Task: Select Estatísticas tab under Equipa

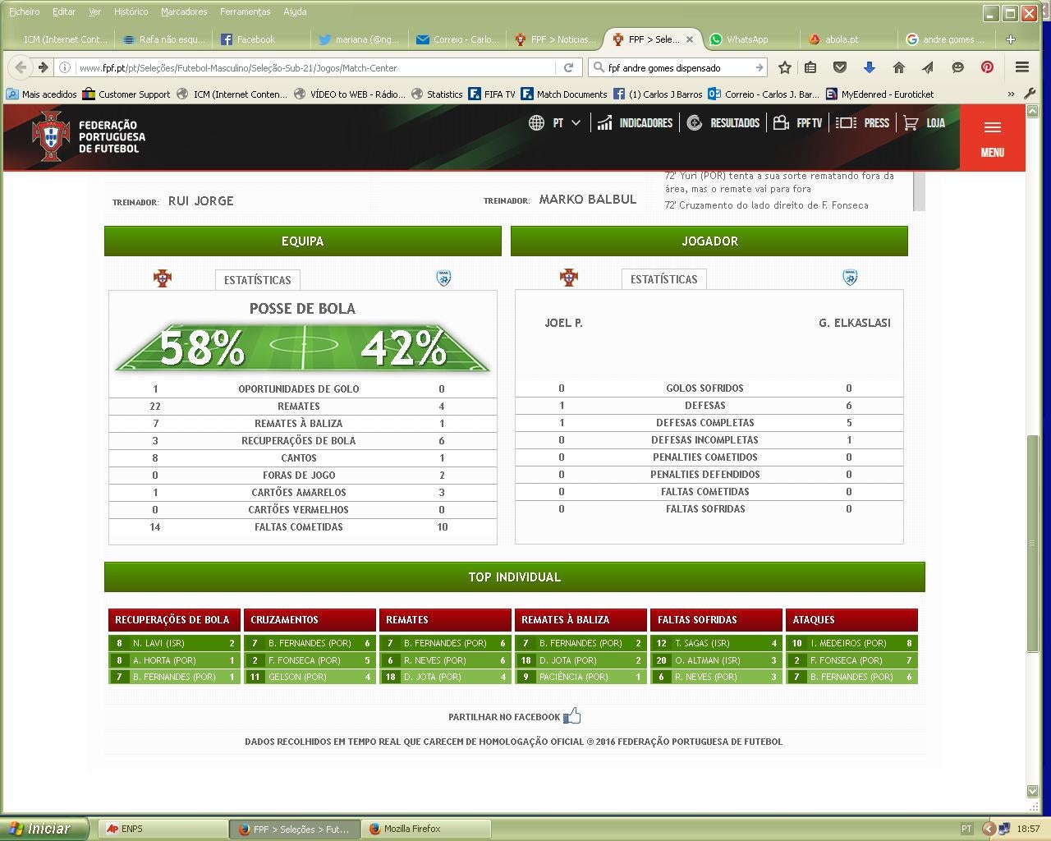Action: tap(257, 280)
